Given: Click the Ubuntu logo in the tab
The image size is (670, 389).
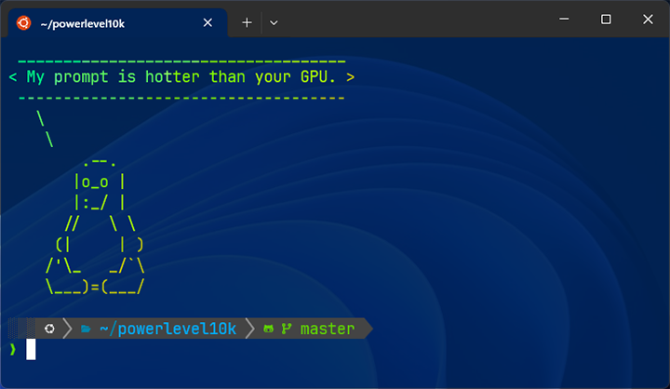Looking at the screenshot, I should 23,22.
